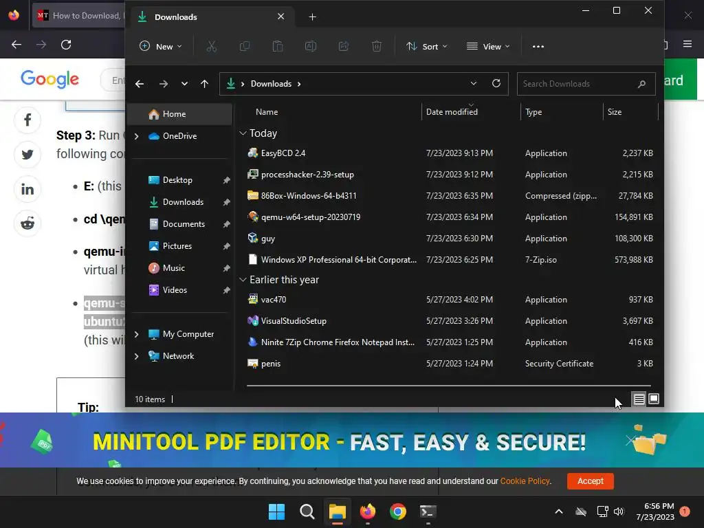The image size is (704, 528).
Task: Collapse the Today group
Action: tap(243, 133)
